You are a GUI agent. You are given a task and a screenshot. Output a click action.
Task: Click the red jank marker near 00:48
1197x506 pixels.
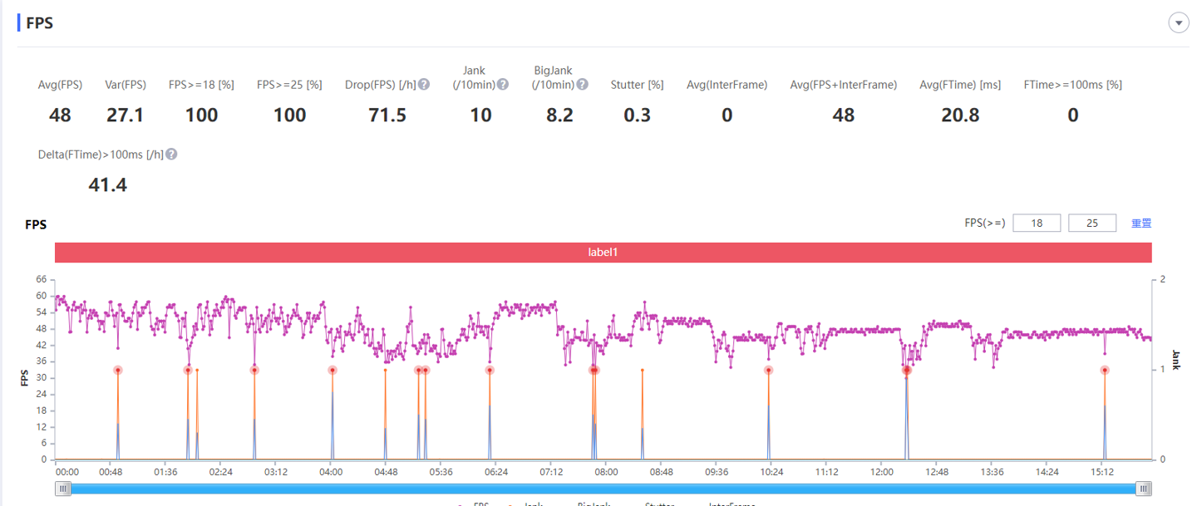click(118, 371)
